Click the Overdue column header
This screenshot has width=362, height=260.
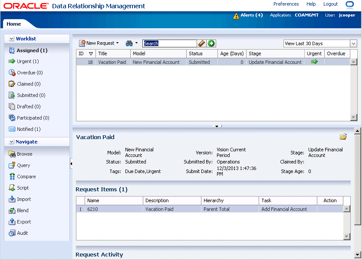point(337,53)
